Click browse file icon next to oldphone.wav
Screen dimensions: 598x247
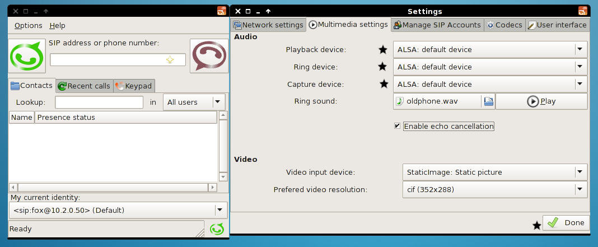[x=488, y=101]
